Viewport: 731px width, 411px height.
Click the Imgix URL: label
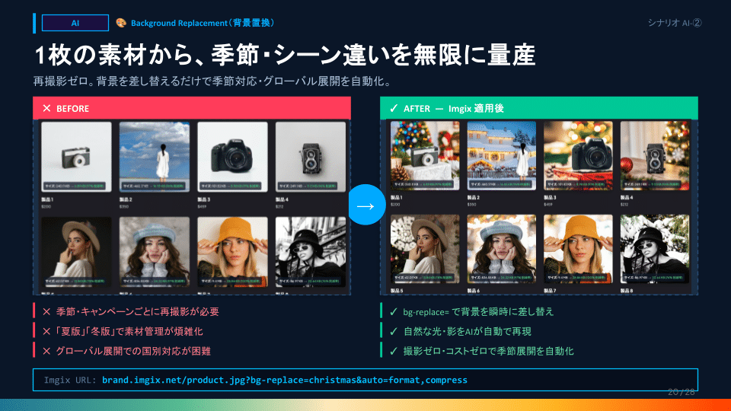(70, 381)
